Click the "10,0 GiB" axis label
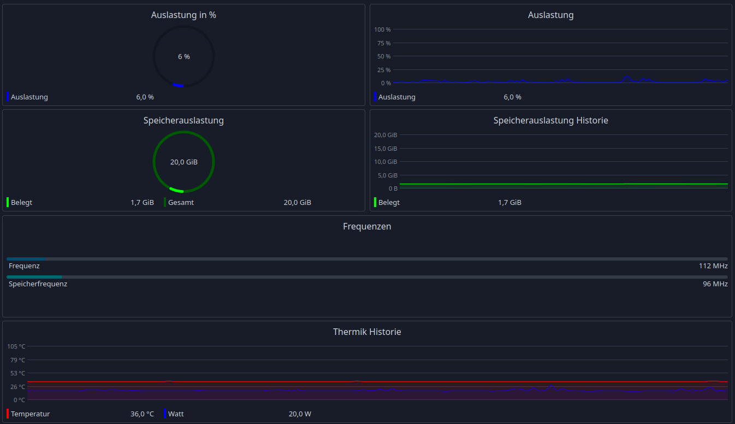 (x=386, y=162)
